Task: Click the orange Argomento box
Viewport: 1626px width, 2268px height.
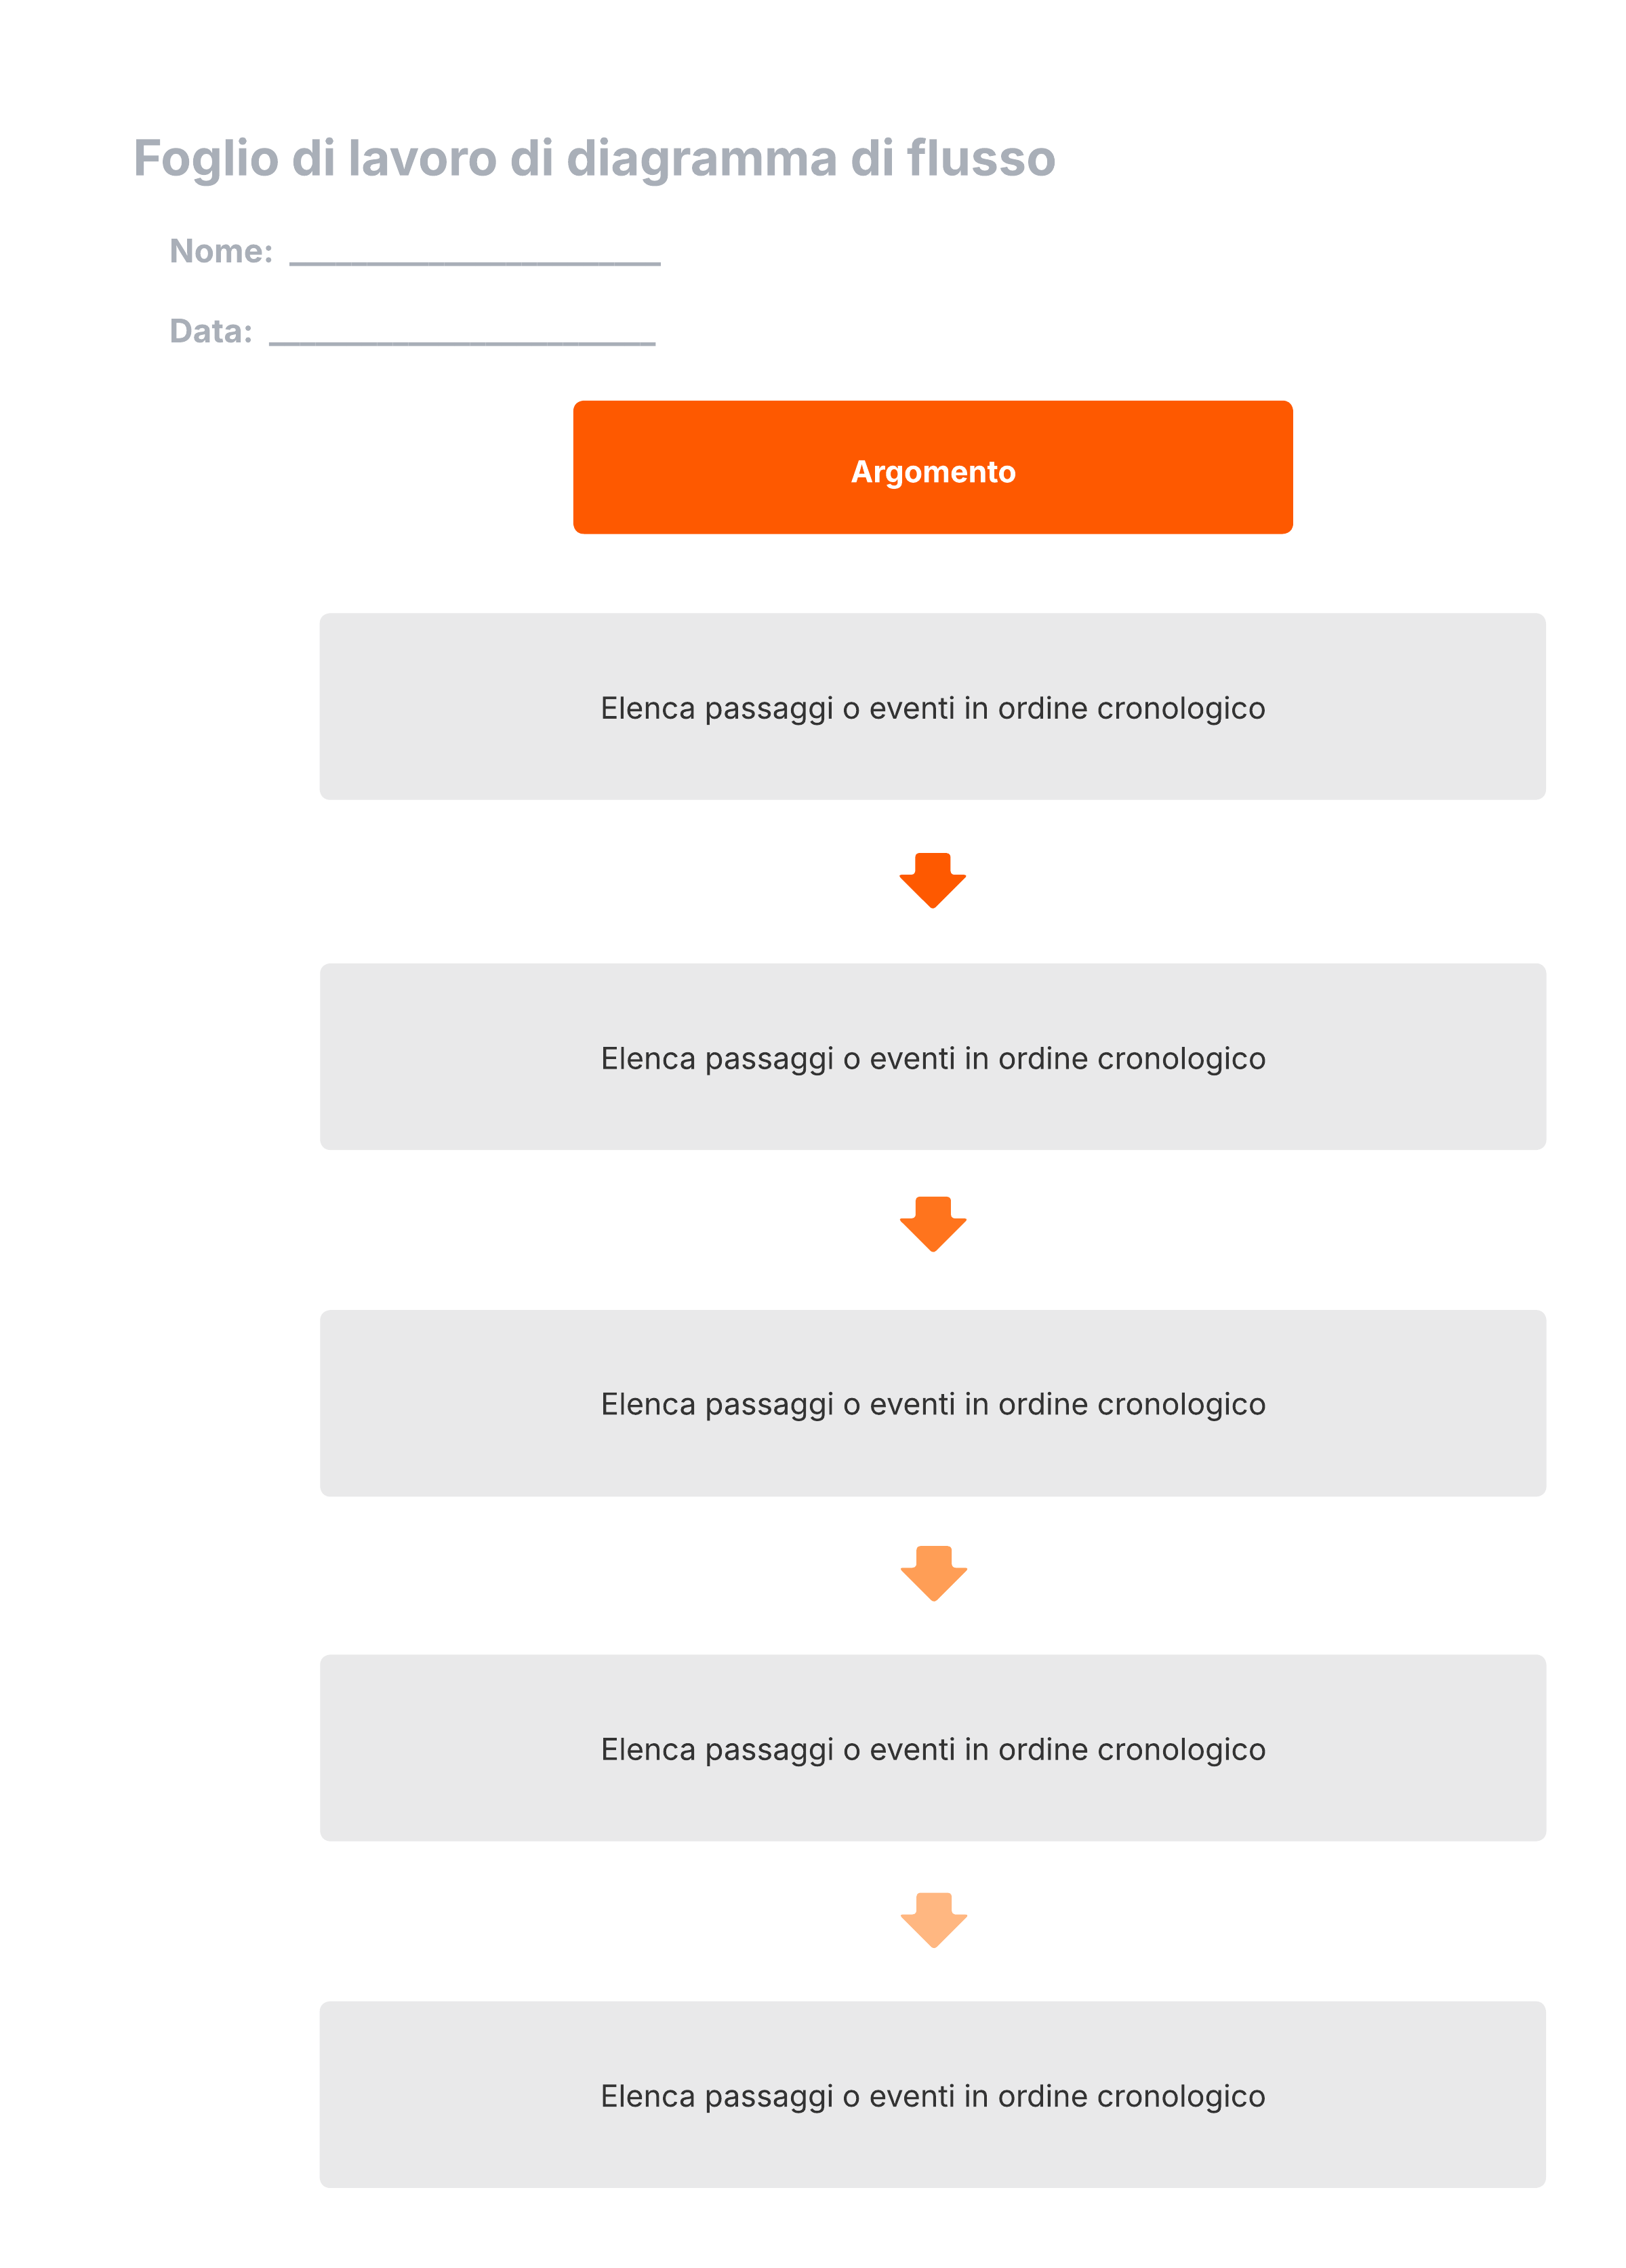Action: coord(931,467)
